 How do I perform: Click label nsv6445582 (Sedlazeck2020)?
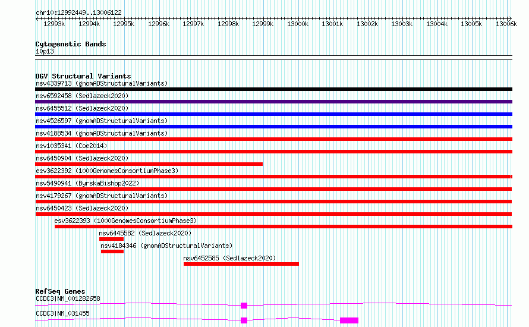click(x=145, y=233)
